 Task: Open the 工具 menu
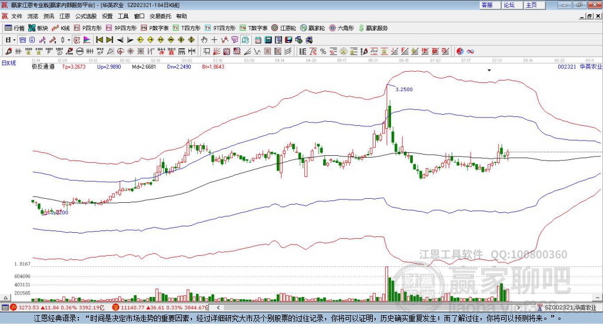[123, 16]
